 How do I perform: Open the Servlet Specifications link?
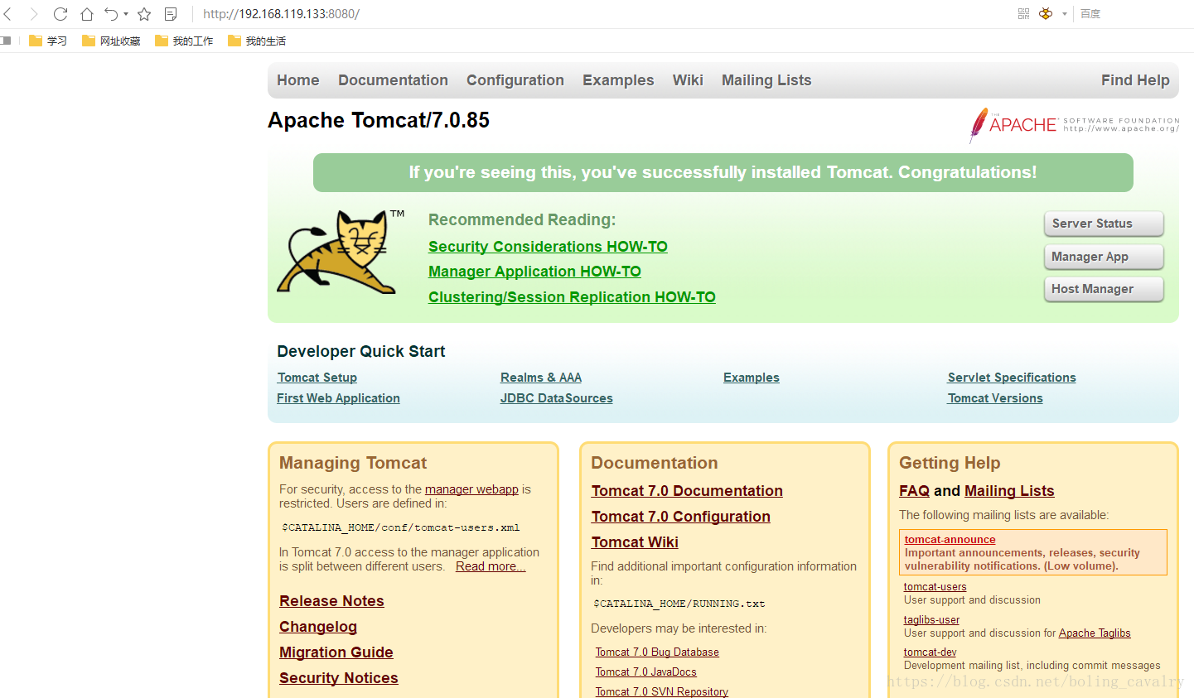tap(1012, 378)
